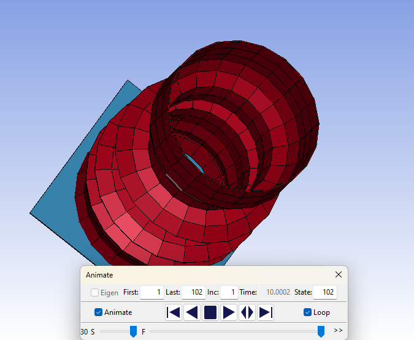Click the Last state input field
Screen dimensions: 414x340
tap(193, 293)
